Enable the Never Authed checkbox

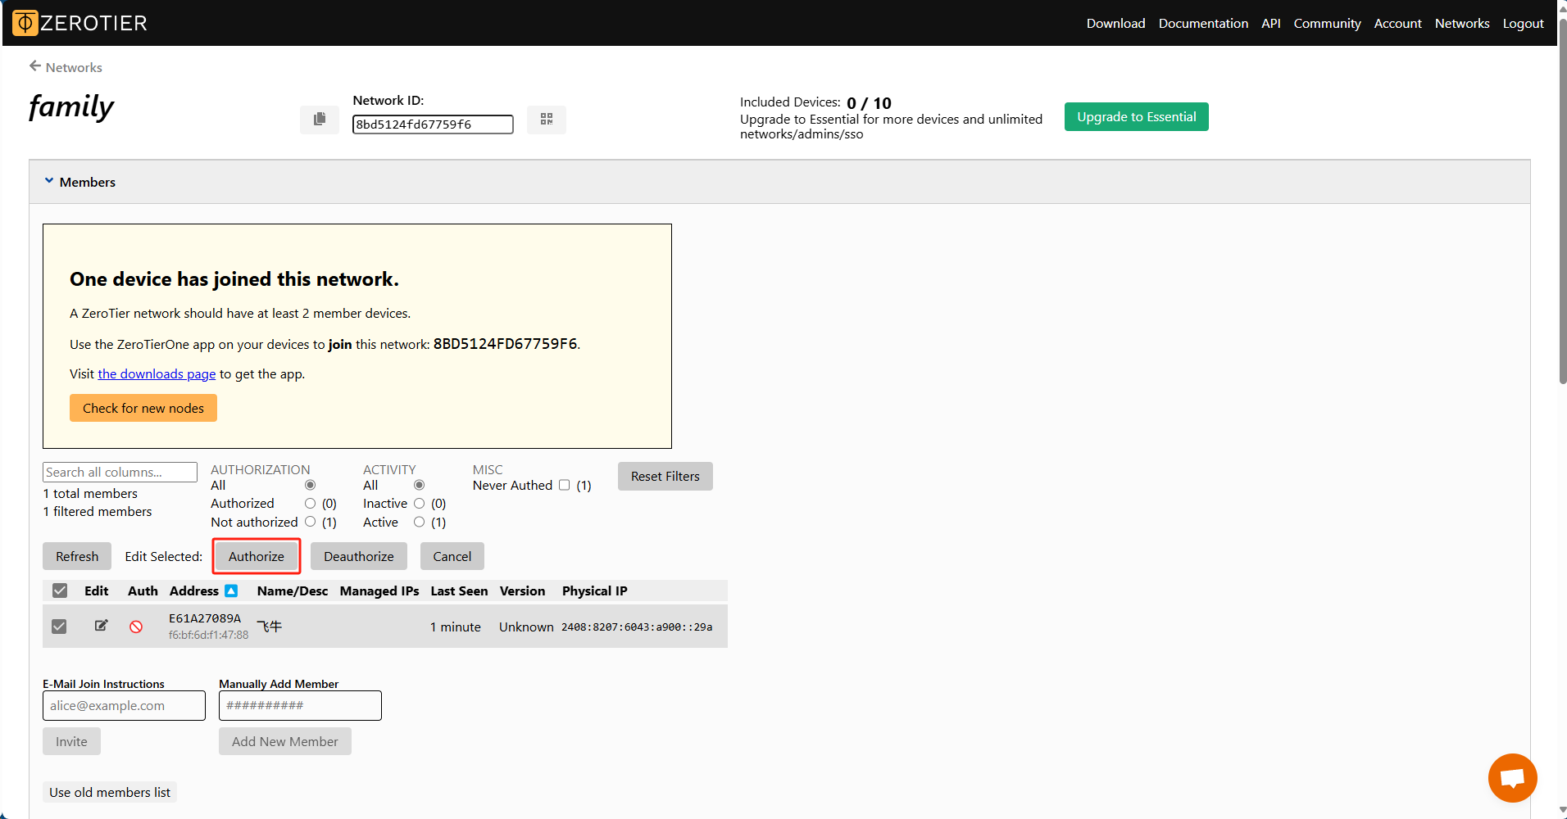tap(564, 485)
